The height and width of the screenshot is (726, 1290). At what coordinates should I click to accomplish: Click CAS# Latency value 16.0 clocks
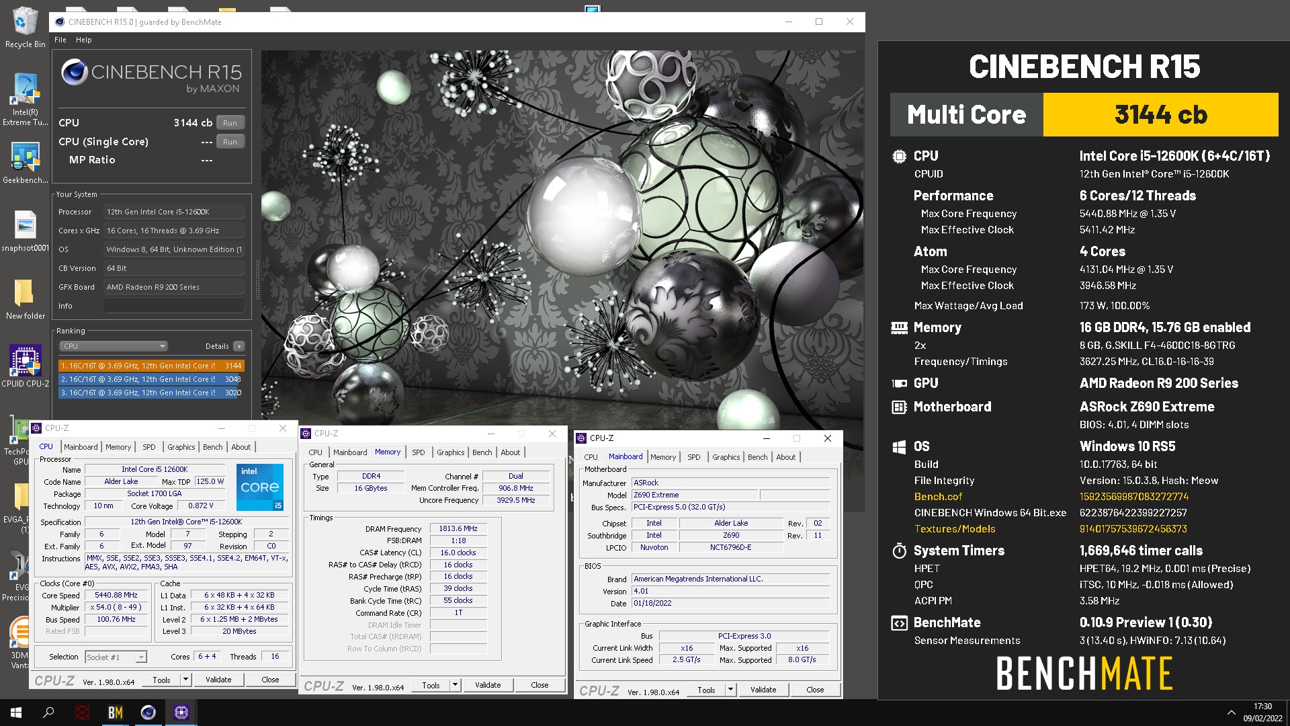(x=458, y=553)
